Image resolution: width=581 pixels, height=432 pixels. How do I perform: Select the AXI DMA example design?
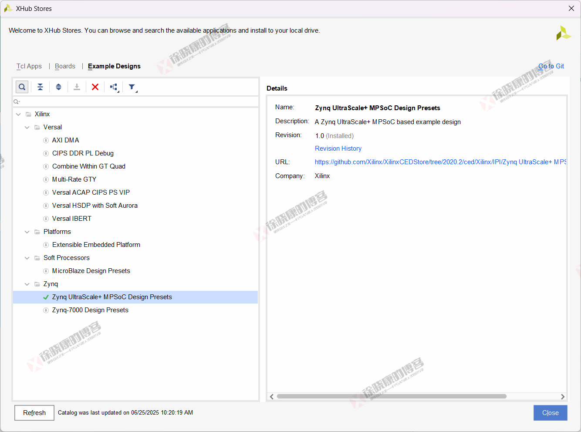pyautogui.click(x=65, y=140)
